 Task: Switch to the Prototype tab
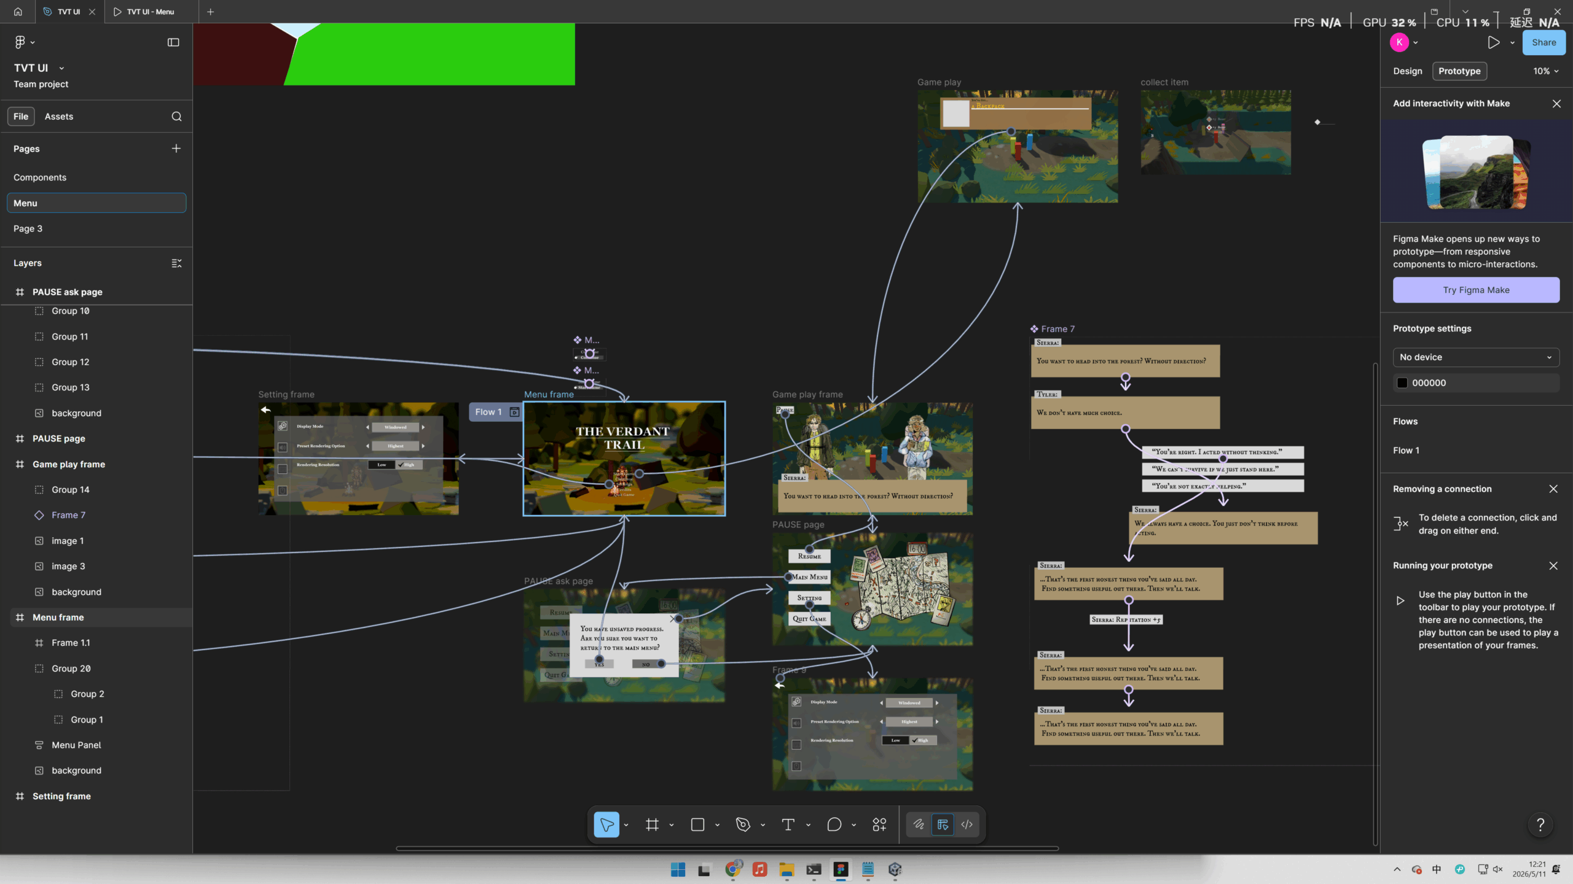click(1459, 71)
